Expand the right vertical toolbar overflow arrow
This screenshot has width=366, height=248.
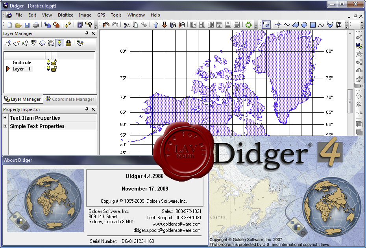click(361, 86)
